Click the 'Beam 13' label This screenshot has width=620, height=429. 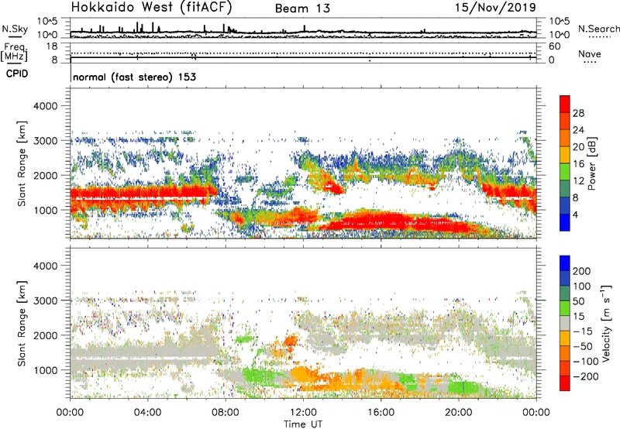coord(302,9)
